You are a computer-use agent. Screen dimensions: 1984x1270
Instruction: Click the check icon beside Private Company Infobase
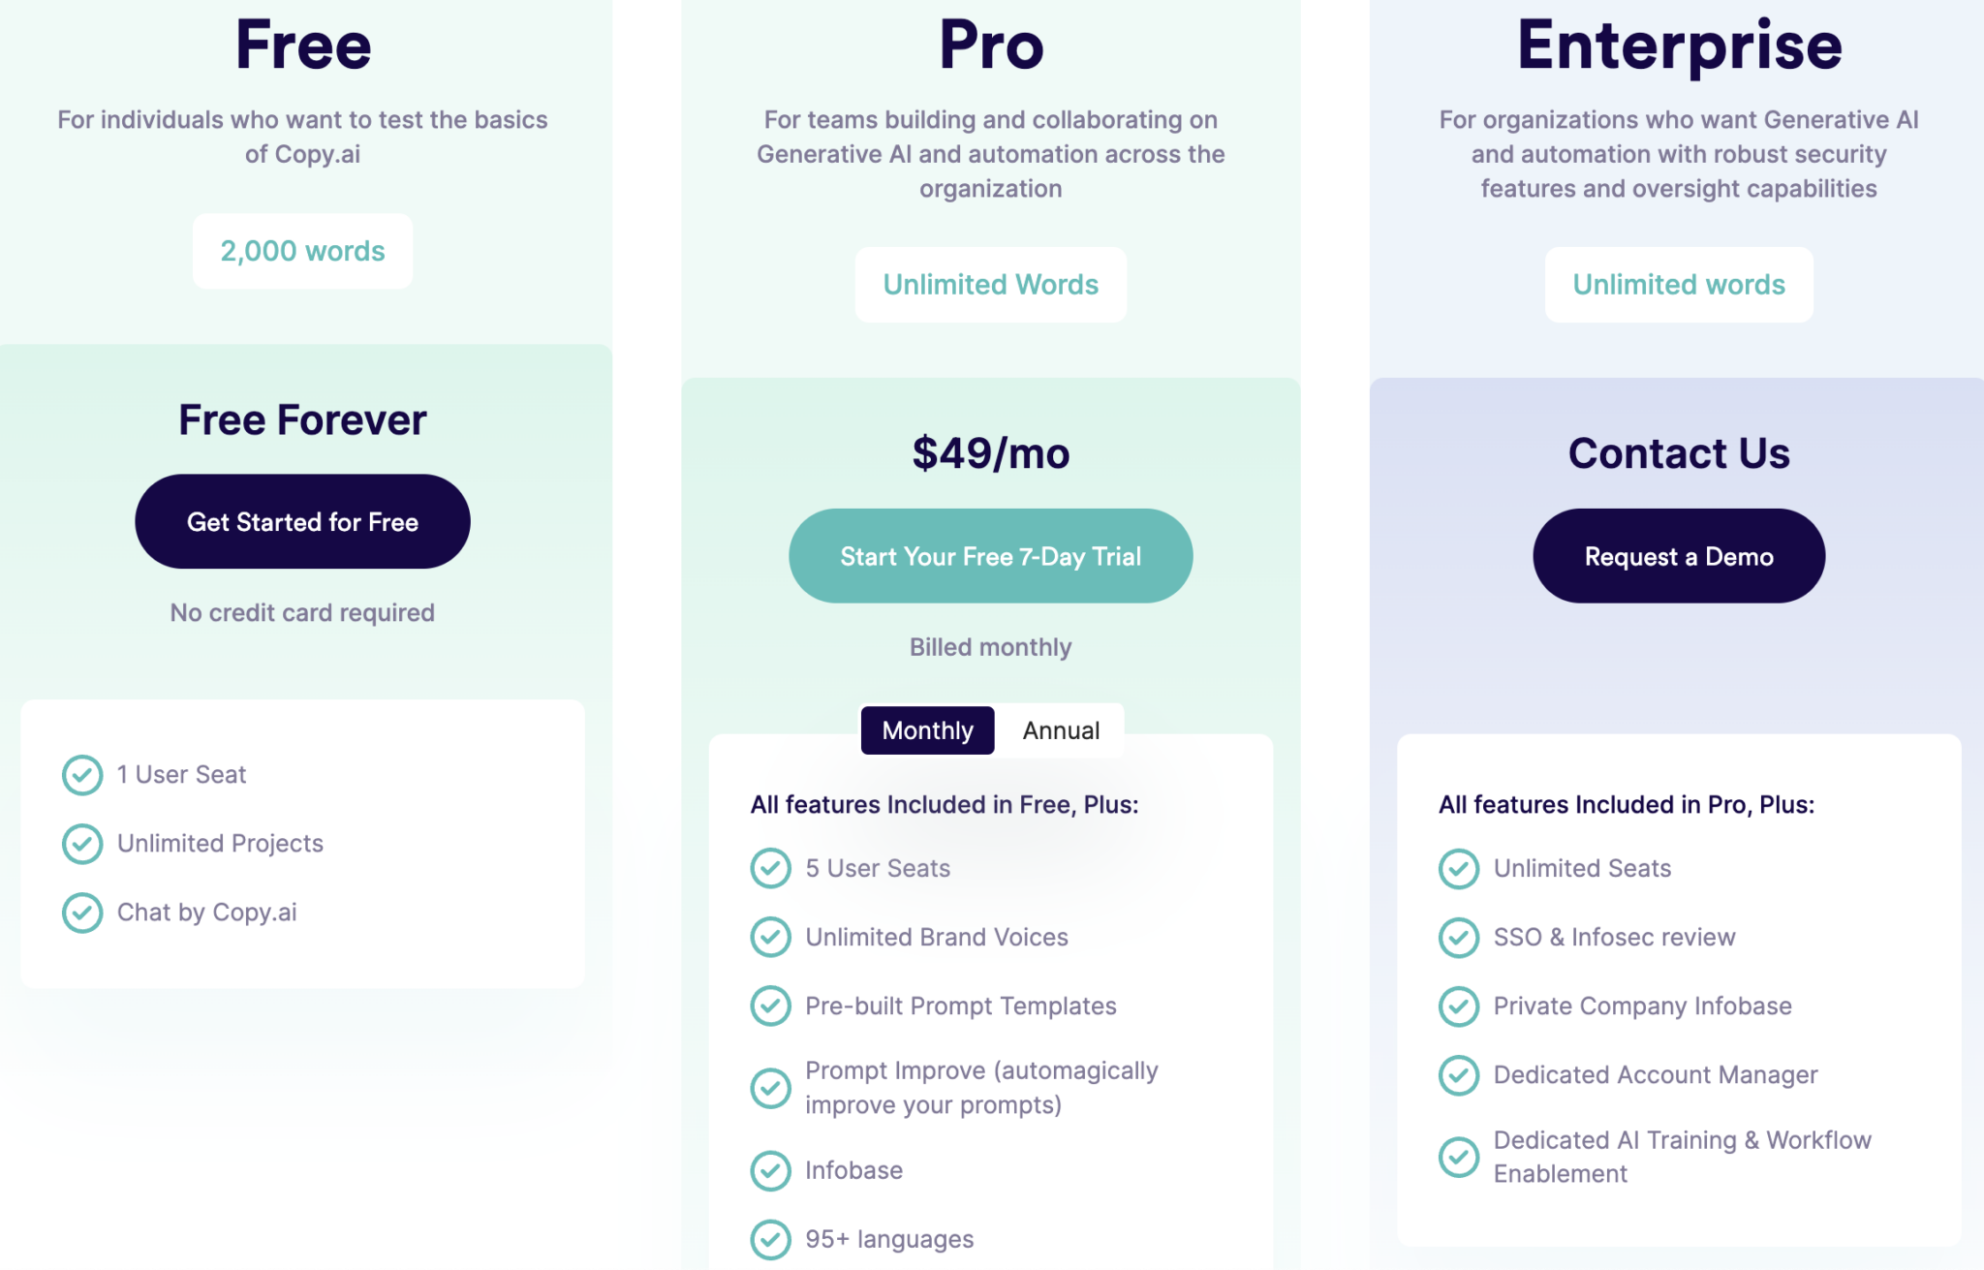coord(1459,1006)
